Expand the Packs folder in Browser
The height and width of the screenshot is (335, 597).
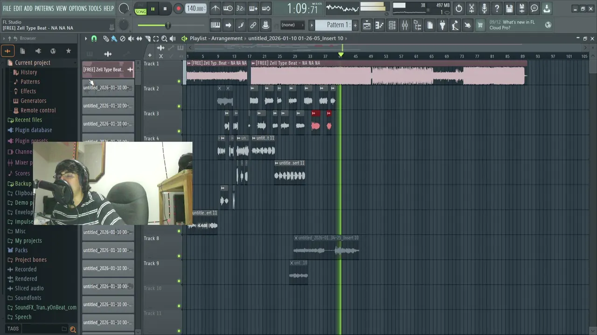[x=17, y=250]
